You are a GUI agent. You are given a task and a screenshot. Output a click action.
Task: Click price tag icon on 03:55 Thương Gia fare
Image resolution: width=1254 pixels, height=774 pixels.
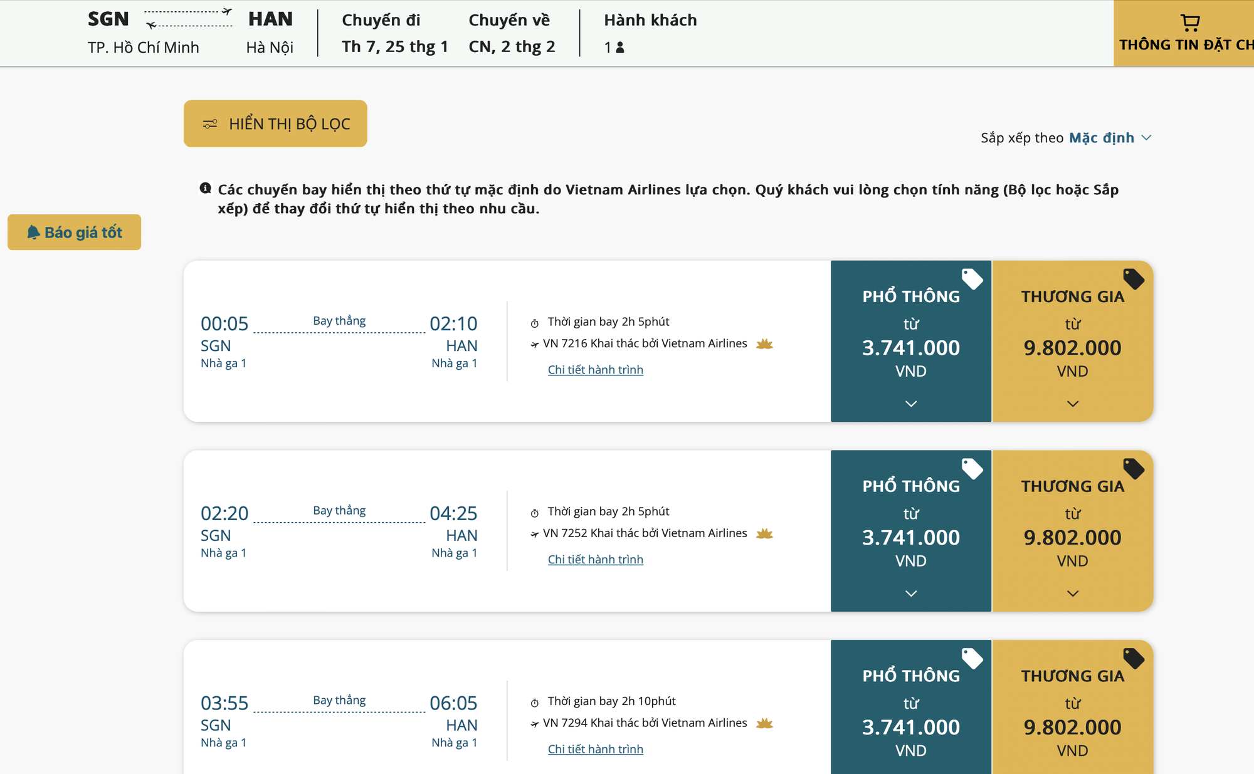[1134, 659]
